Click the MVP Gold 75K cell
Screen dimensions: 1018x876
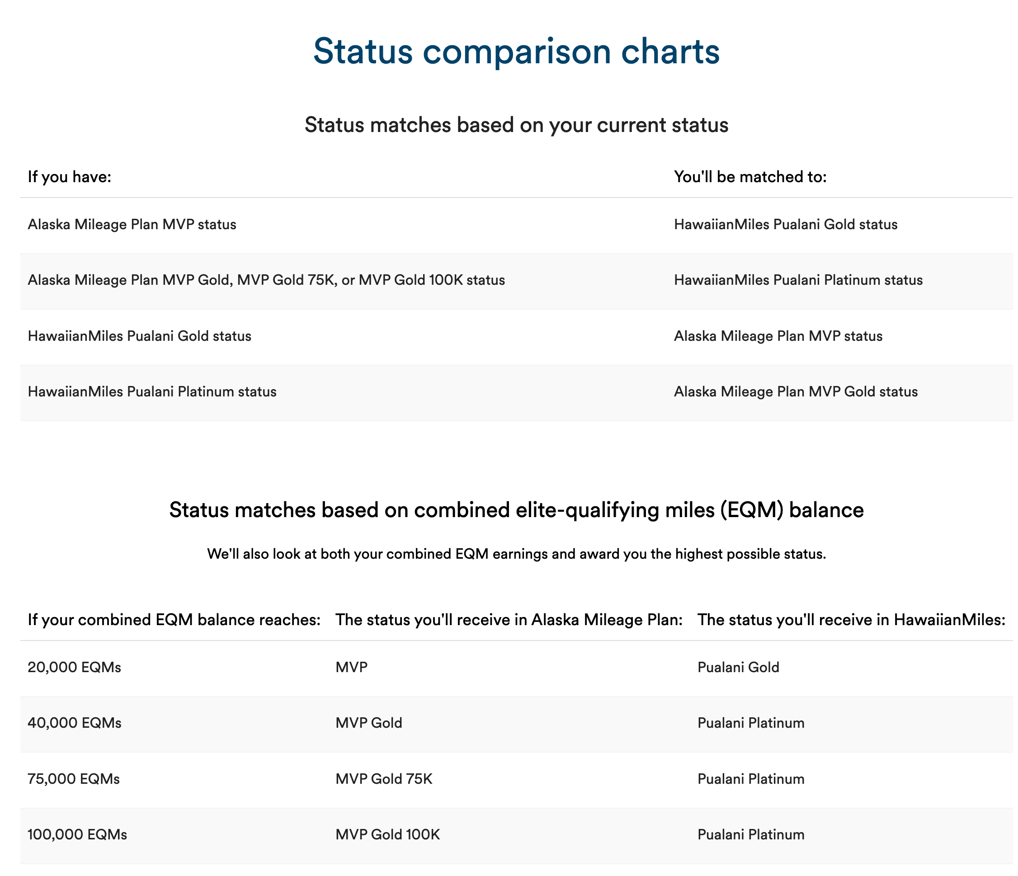point(384,779)
